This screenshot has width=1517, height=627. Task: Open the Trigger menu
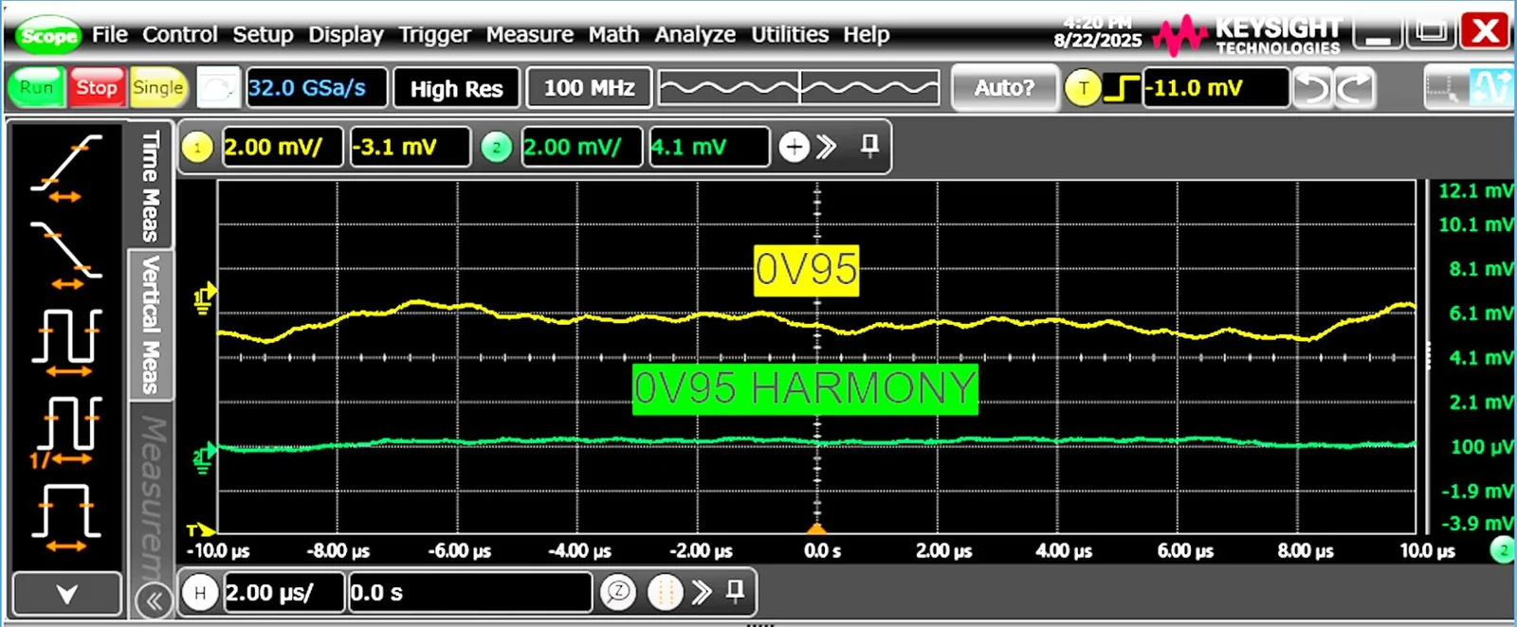pos(434,35)
